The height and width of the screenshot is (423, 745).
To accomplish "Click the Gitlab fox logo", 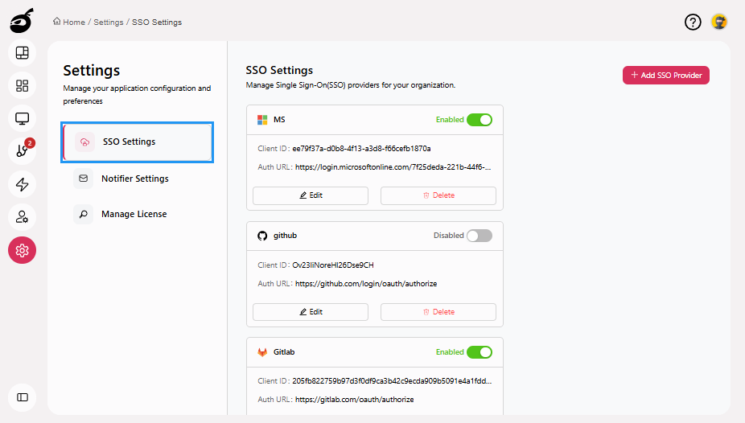I will pos(262,351).
